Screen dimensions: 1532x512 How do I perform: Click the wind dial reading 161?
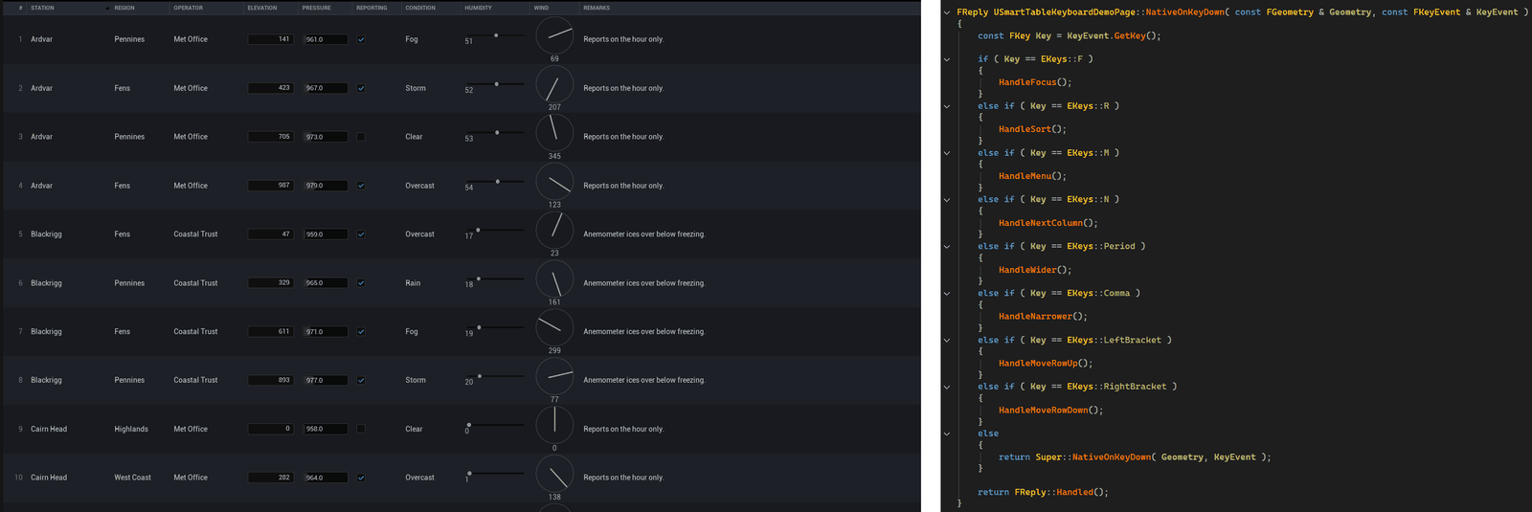554,278
